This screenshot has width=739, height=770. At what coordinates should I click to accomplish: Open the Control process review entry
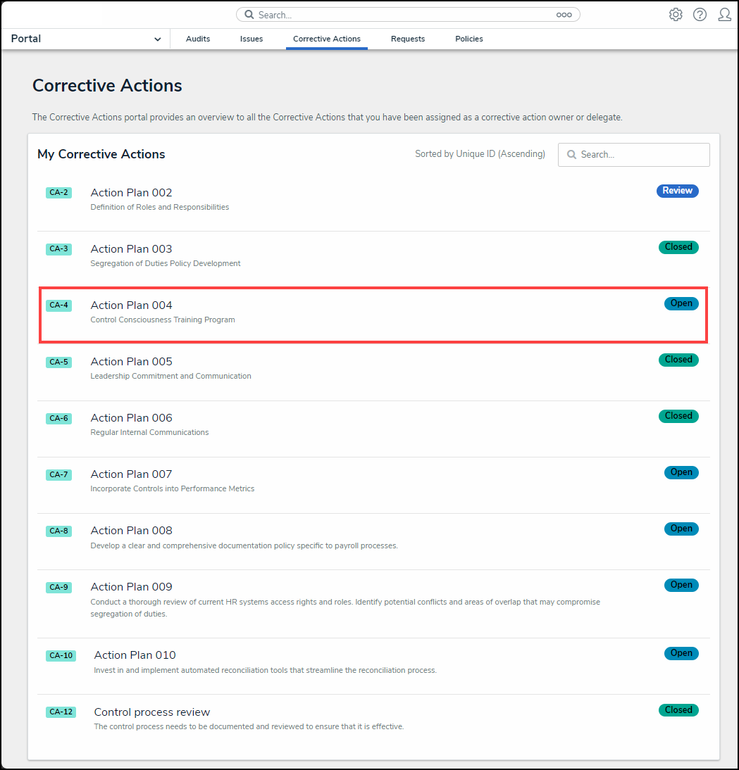(152, 712)
